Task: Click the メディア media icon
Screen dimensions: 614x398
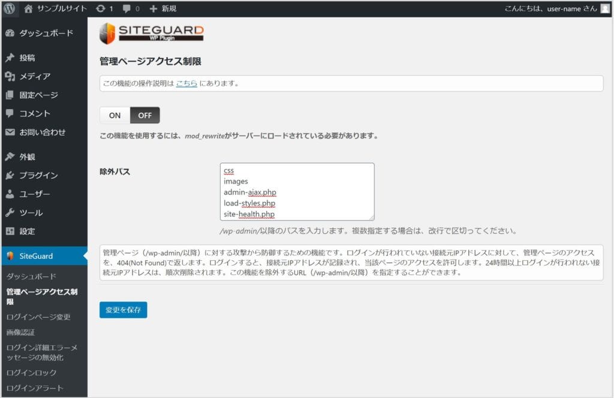Action: 10,76
